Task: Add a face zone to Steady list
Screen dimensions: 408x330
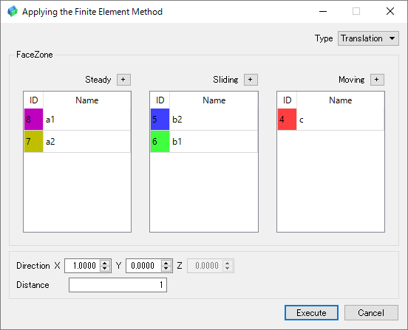Action: pos(123,80)
